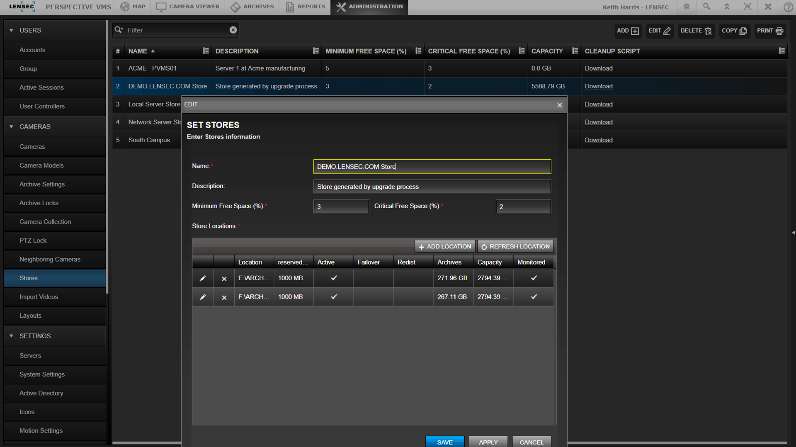This screenshot has width=796, height=447.
Task: Click the fullscreen icon in top bar
Action: click(x=747, y=7)
